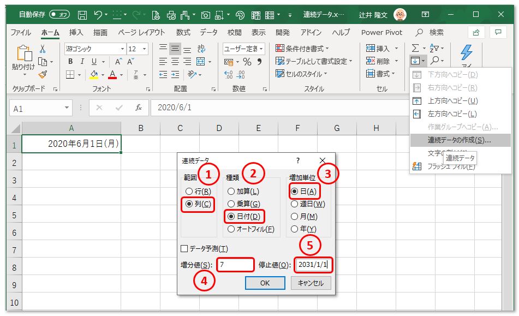Image resolution: width=519 pixels, height=316 pixels.
Task: Increase font size with larger A icon
Action: pyautogui.click(x=118, y=62)
